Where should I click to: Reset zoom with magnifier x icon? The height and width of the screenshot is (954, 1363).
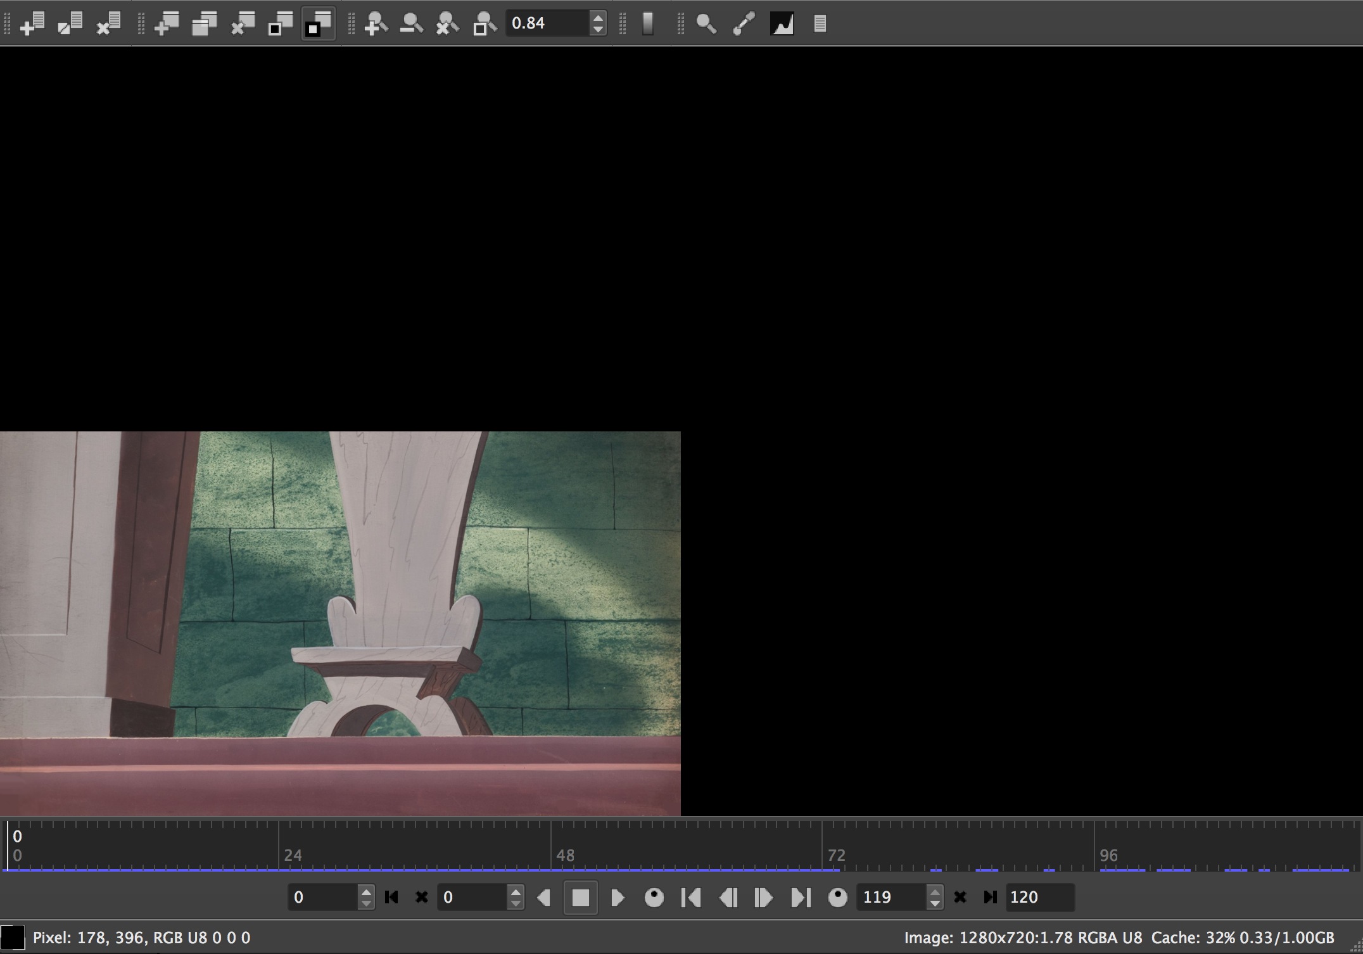pyautogui.click(x=448, y=23)
